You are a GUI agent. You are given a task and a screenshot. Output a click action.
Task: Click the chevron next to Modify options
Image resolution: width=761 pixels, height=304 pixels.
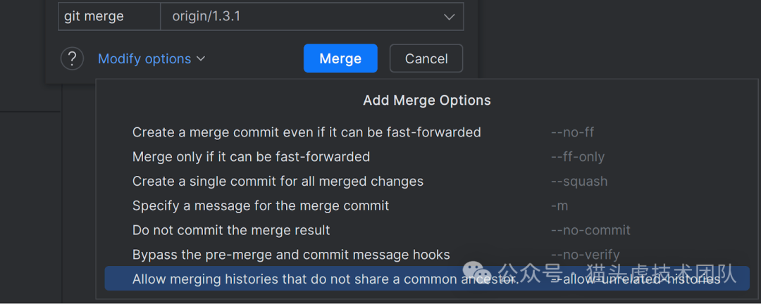(201, 59)
